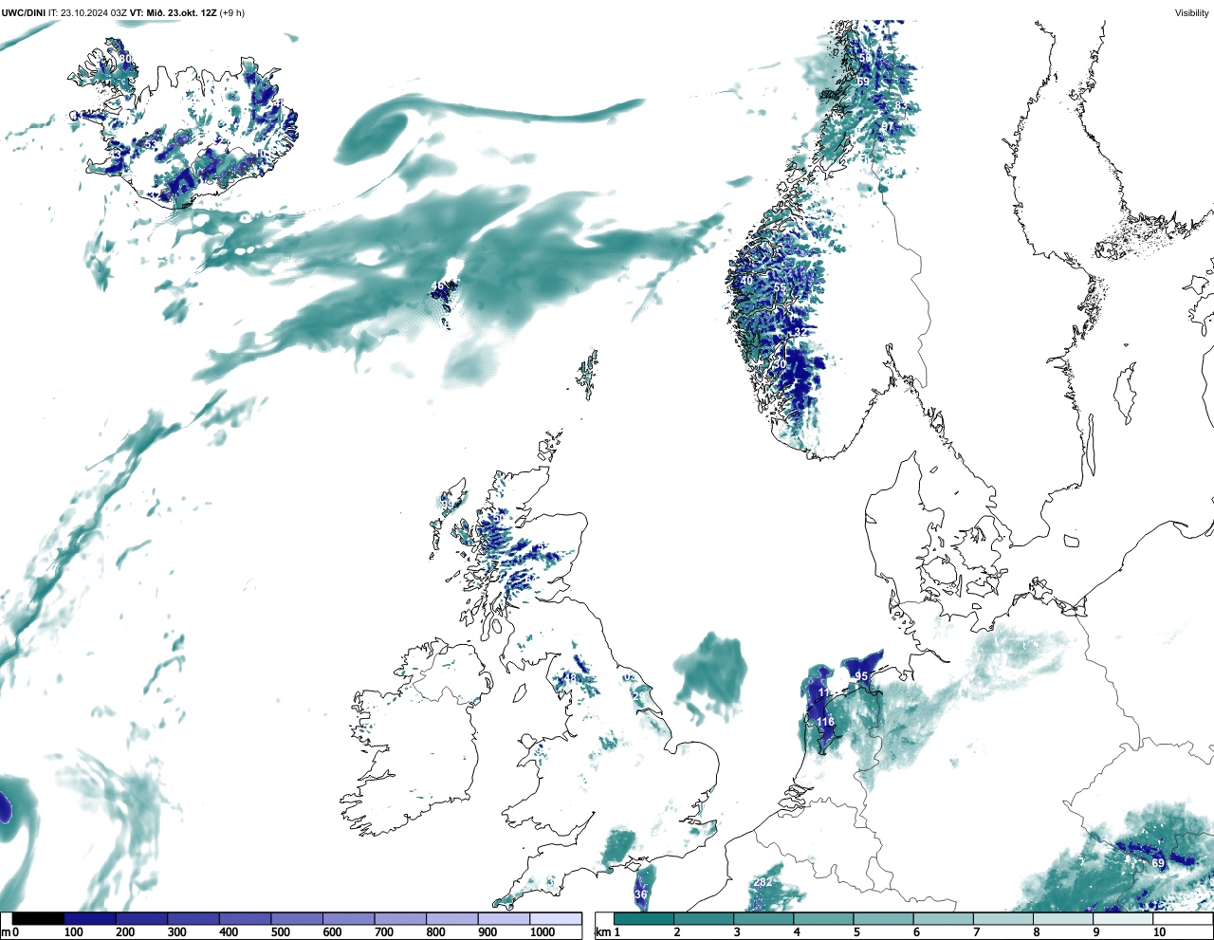The image size is (1214, 940).
Task: Click the '46' value at the Faroe Islands
Action: coord(437,286)
